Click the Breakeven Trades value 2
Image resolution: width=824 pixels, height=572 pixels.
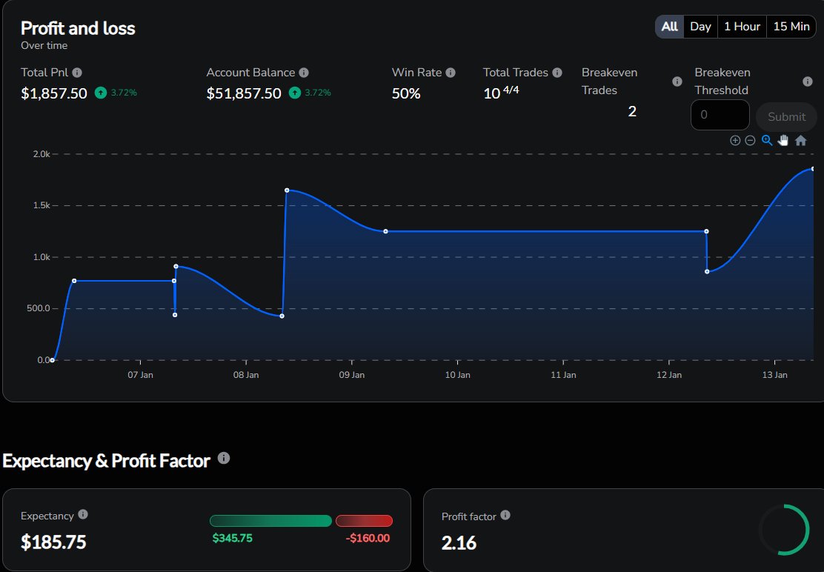pyautogui.click(x=632, y=111)
